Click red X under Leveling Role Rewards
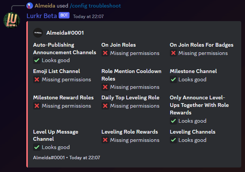This screenshot has width=245, height=172. [105, 140]
